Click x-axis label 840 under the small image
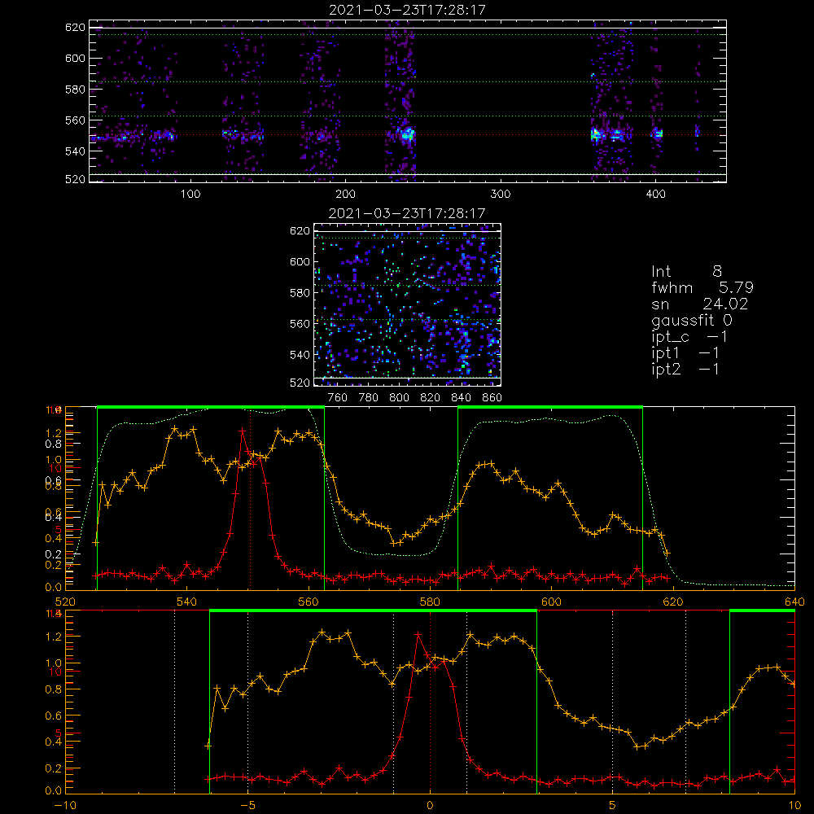Viewport: 814px width, 814px height. [x=461, y=398]
